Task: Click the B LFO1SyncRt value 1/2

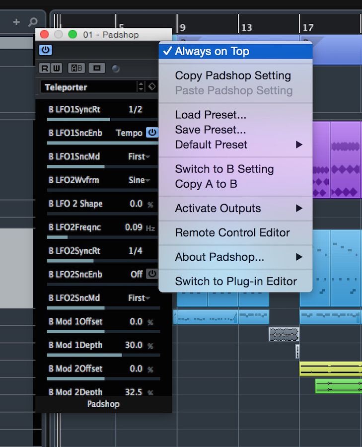Action: pyautogui.click(x=136, y=109)
